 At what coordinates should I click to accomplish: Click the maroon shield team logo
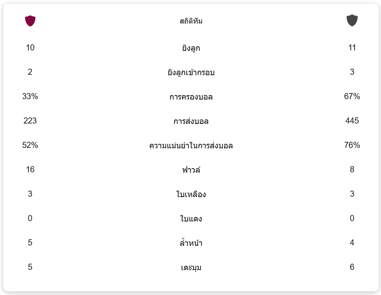(30, 21)
